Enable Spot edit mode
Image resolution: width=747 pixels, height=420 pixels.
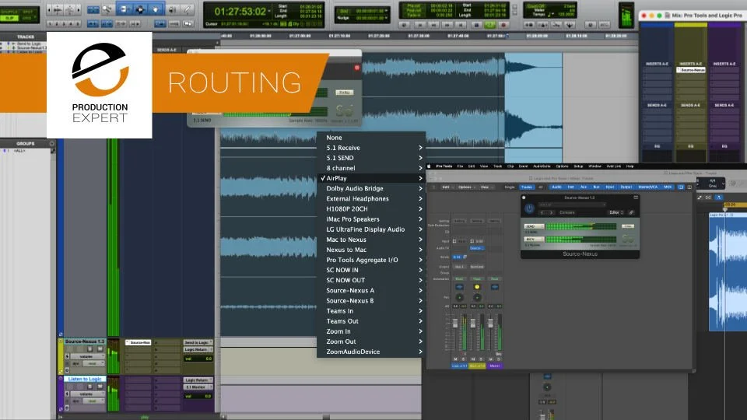(29, 12)
